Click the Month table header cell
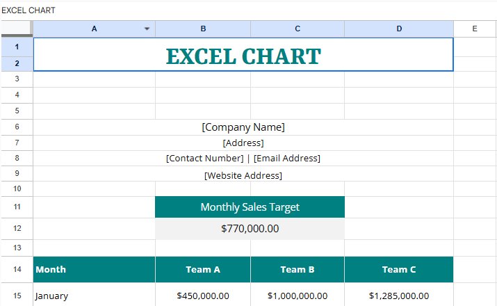 tap(94, 269)
